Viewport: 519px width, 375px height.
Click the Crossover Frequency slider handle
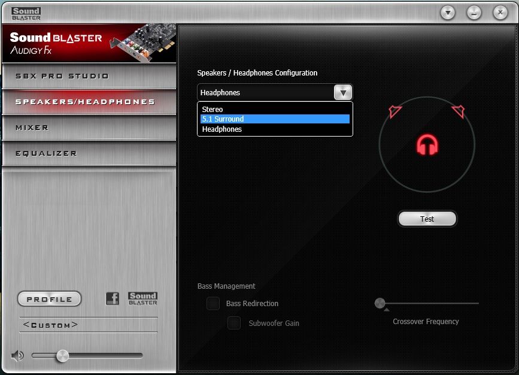[x=380, y=303]
